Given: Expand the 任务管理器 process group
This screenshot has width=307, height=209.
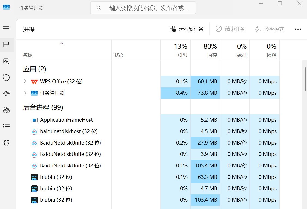Looking at the screenshot, I should (25, 93).
